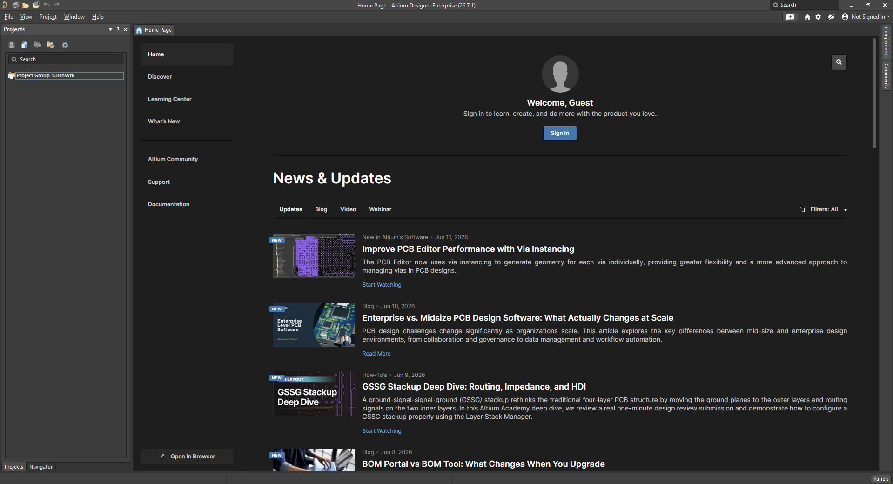
Task: Open the View menu
Action: click(26, 17)
